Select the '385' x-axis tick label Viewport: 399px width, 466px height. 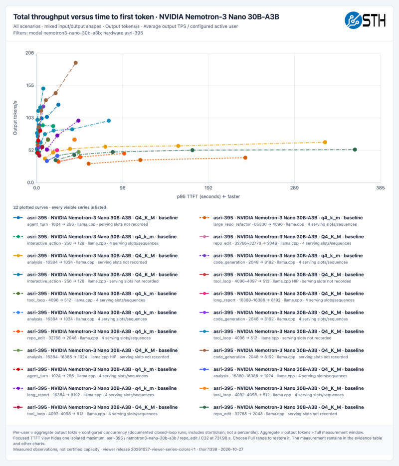tap(380, 188)
